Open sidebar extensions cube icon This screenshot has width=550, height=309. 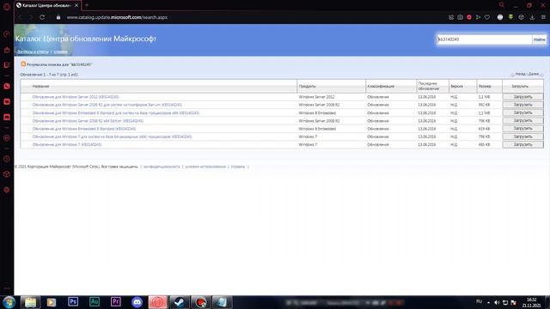7,174
